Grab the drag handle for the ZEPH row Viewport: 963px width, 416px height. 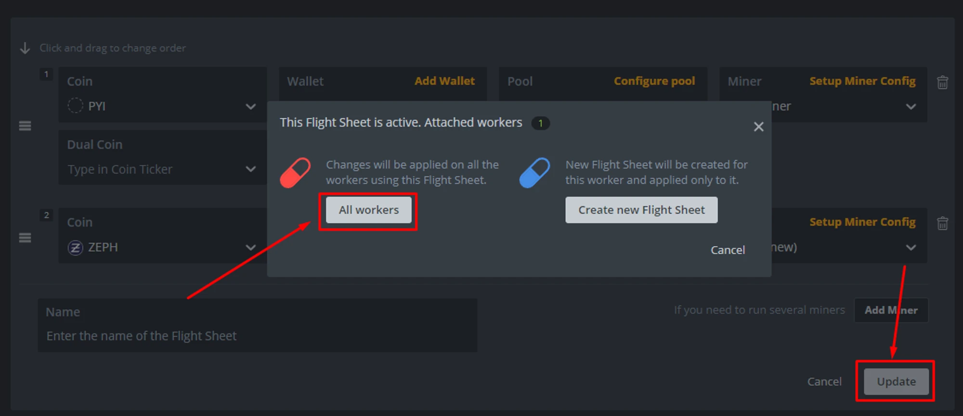click(25, 238)
